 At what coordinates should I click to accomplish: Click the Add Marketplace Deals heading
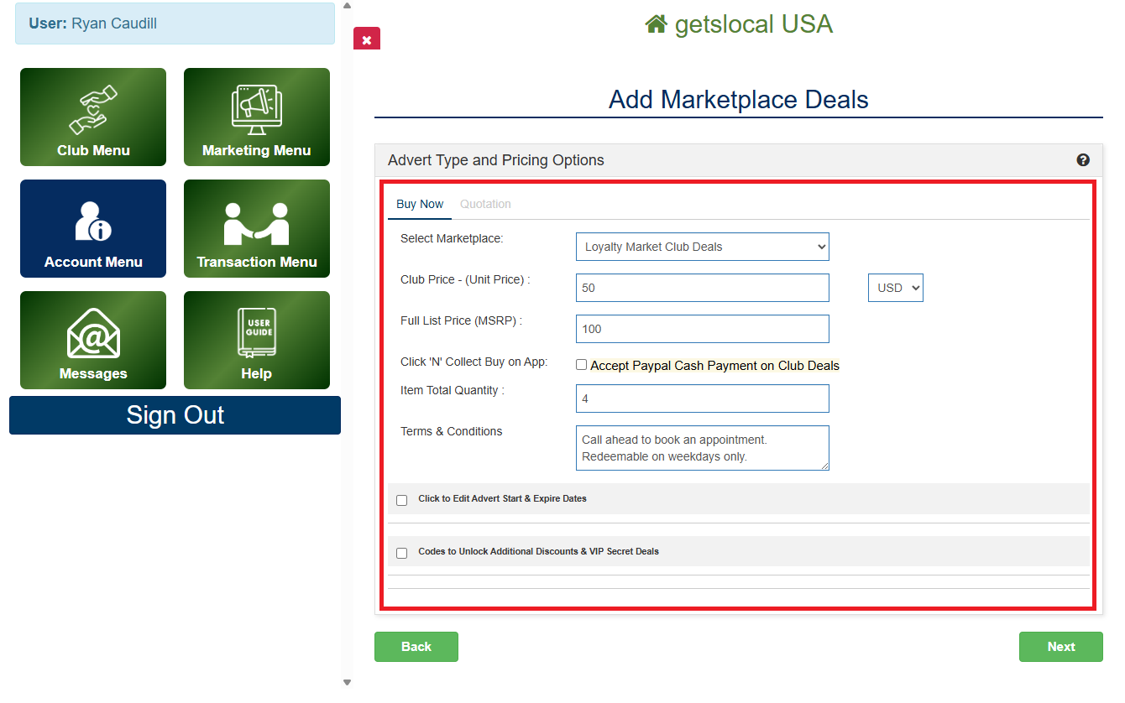pyautogui.click(x=739, y=99)
